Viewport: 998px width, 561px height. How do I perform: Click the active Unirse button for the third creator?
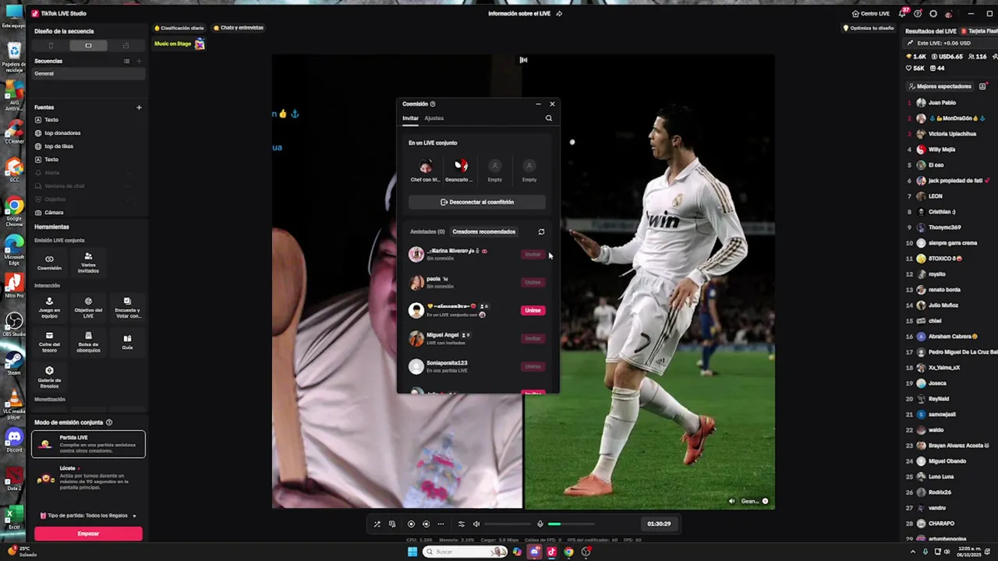coord(533,310)
